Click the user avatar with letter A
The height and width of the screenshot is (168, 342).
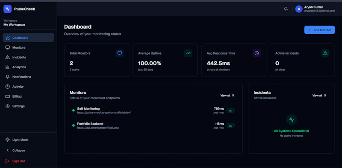[x=299, y=9]
